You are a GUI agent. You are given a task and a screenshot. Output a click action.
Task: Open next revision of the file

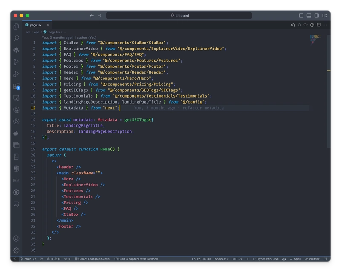click(306, 25)
